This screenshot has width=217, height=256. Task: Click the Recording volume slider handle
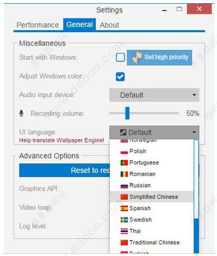[x=127, y=113]
